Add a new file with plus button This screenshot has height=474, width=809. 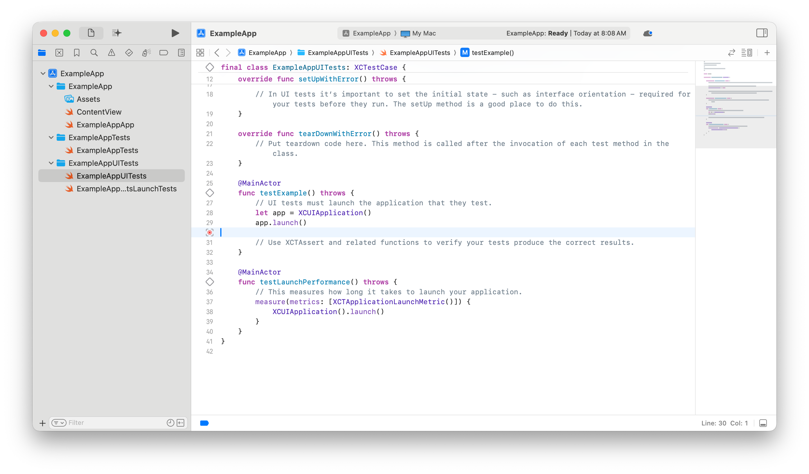[x=42, y=423]
